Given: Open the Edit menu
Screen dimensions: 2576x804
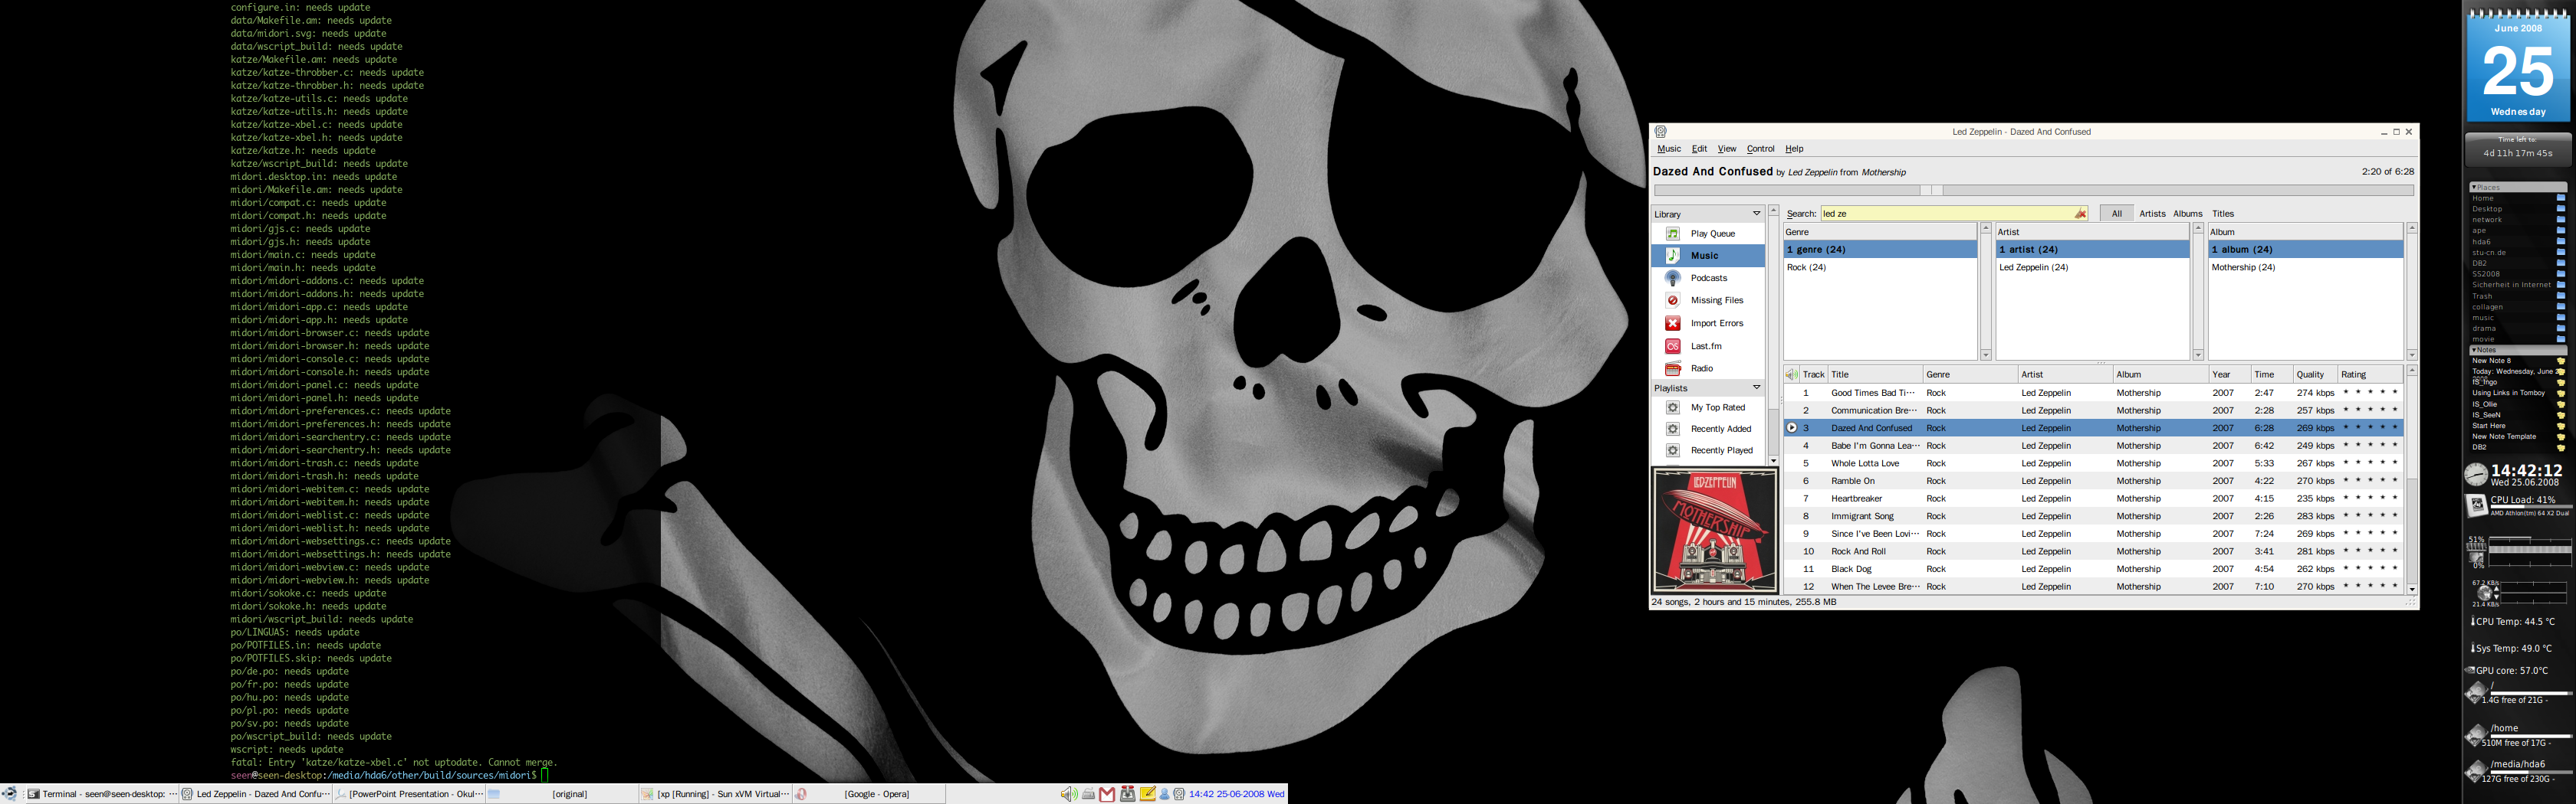Looking at the screenshot, I should tap(1699, 149).
